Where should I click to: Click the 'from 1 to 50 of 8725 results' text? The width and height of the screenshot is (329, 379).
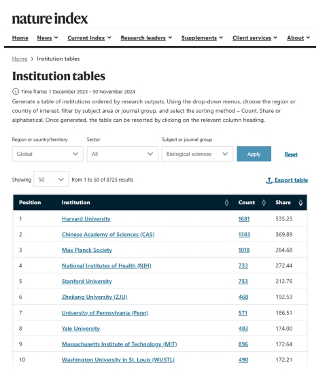(102, 180)
